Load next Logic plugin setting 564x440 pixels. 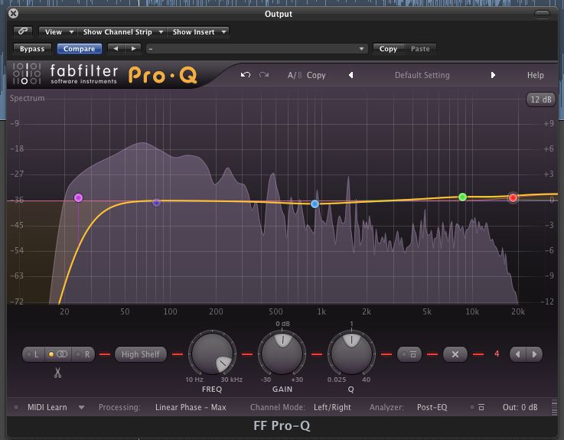click(x=133, y=48)
